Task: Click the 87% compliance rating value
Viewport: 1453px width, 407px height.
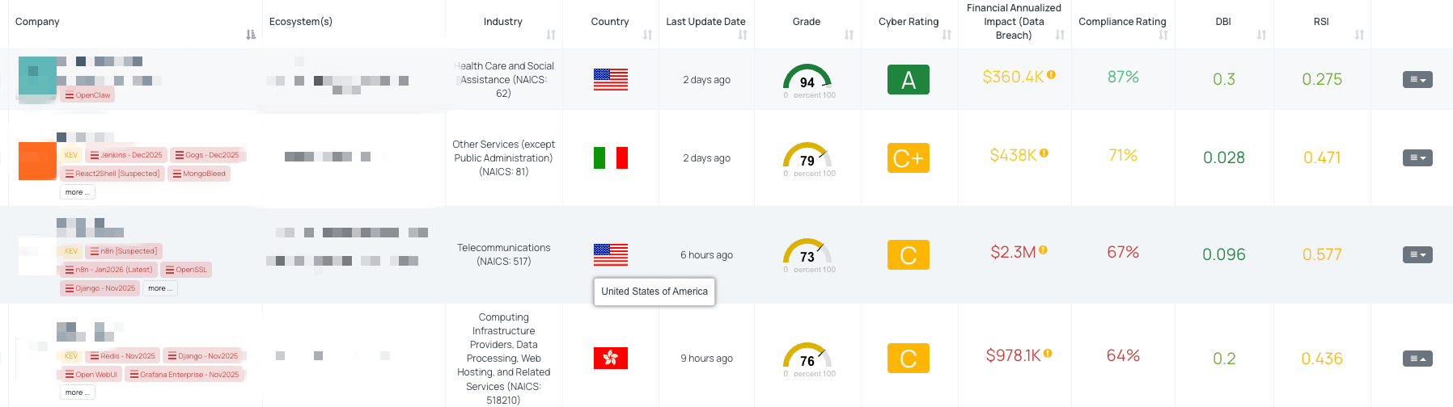Action: [x=1123, y=77]
